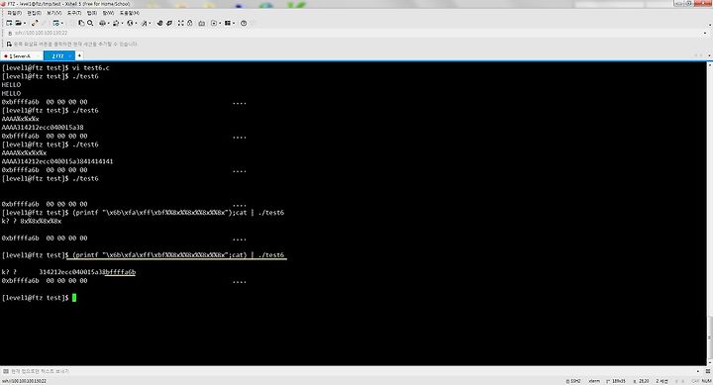
Task: Open the 도움말(H) menu
Action: [130, 13]
